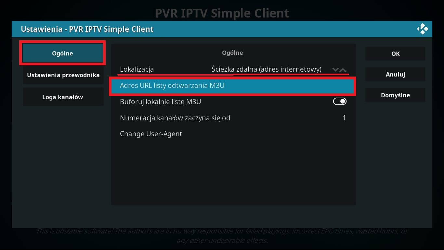The height and width of the screenshot is (250, 444).
Task: Open the Ustawienia przewodnika tab
Action: click(x=63, y=75)
